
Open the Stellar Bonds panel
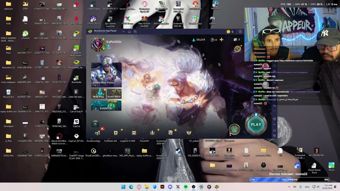(x=114, y=93)
